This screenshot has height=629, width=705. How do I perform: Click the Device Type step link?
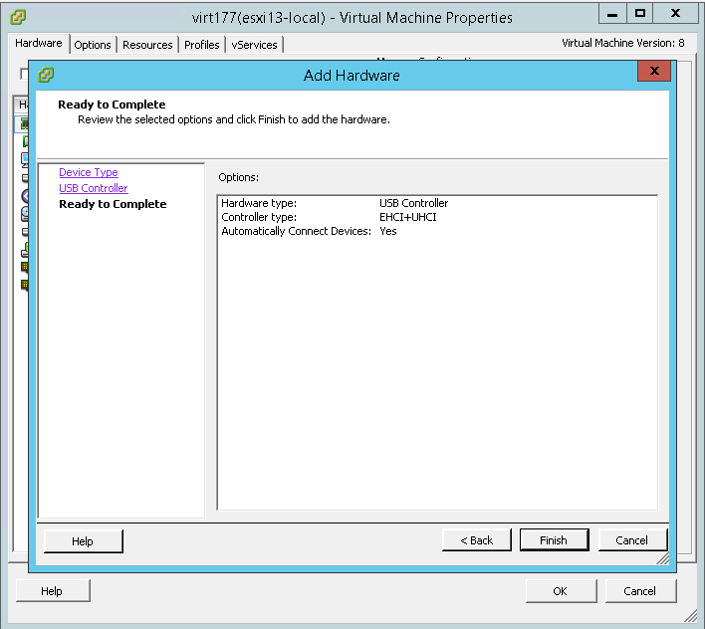pyautogui.click(x=89, y=172)
